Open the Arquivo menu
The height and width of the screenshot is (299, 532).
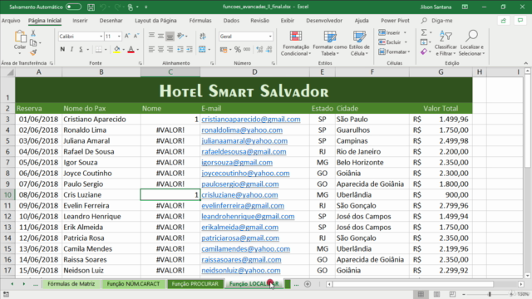11,21
